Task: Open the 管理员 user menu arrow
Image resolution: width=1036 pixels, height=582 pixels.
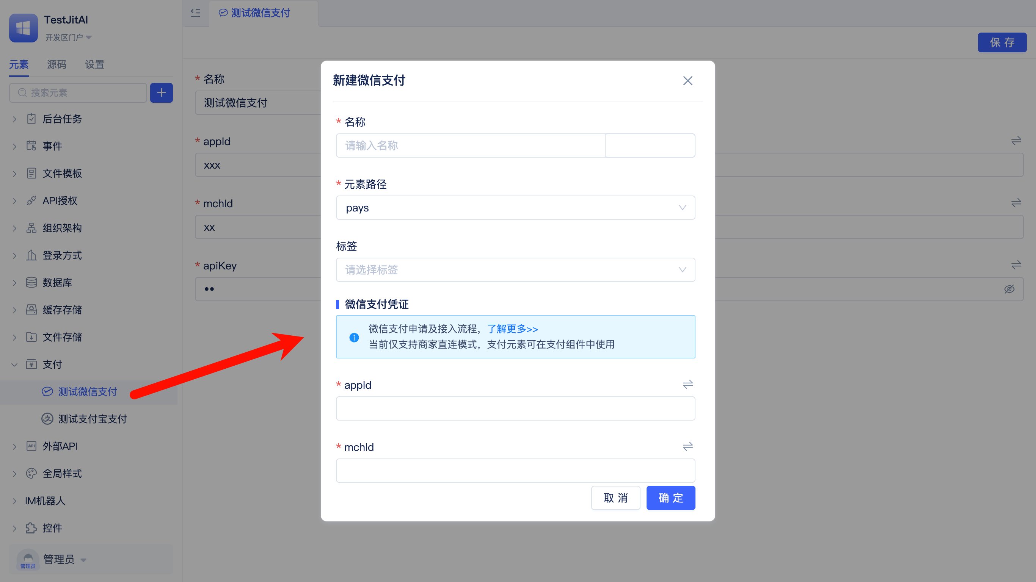Action: click(x=83, y=560)
